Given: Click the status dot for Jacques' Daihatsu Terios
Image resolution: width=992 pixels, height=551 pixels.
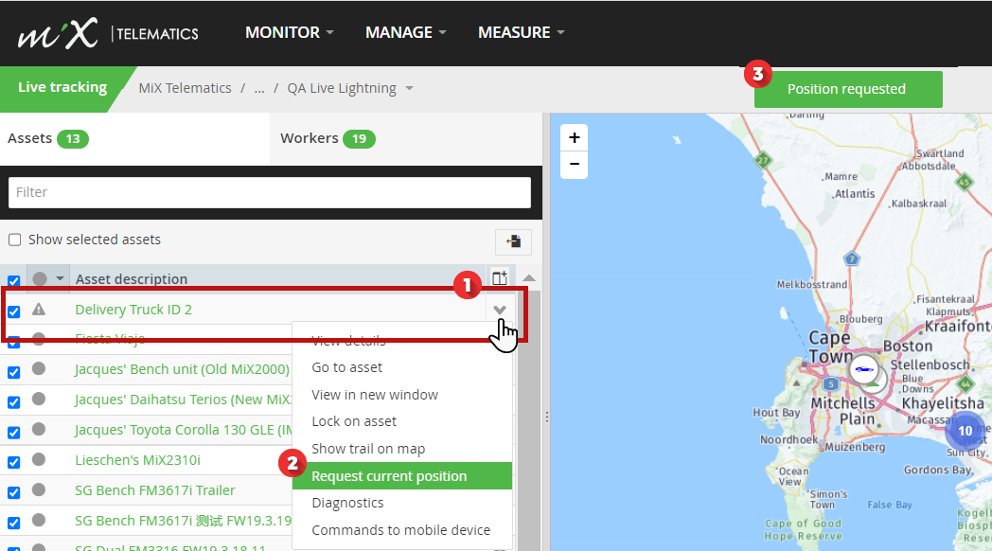Looking at the screenshot, I should click(x=39, y=399).
